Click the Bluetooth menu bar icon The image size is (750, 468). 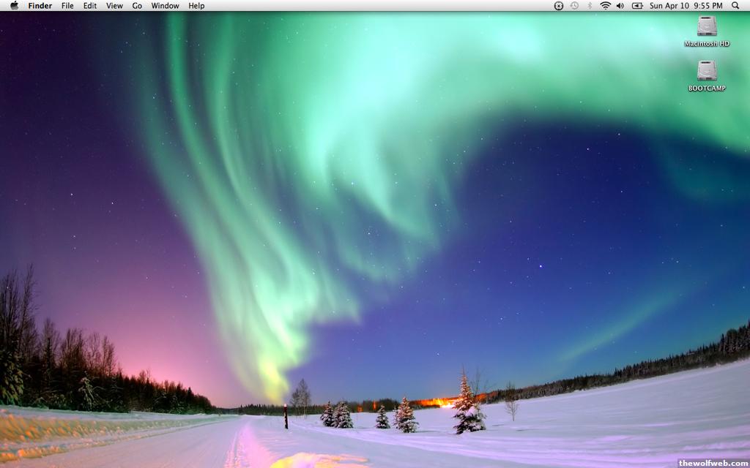pyautogui.click(x=590, y=6)
